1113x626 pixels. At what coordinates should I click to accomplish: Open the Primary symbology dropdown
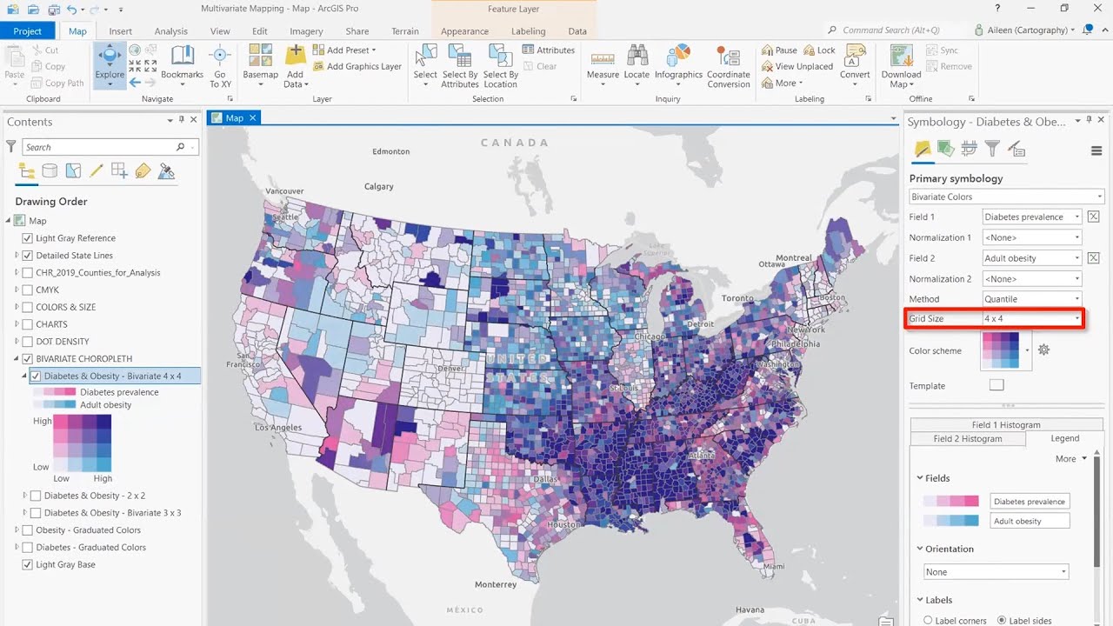click(1007, 196)
